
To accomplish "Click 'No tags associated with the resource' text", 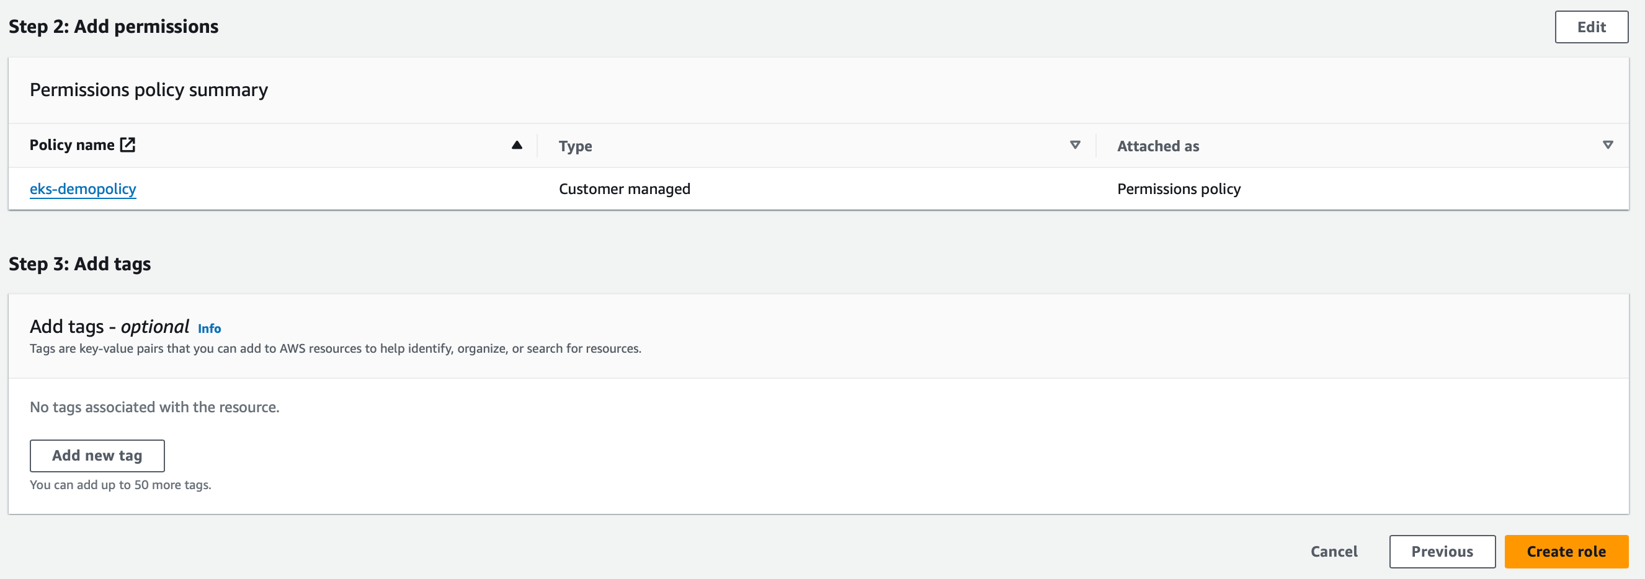I will tap(154, 407).
